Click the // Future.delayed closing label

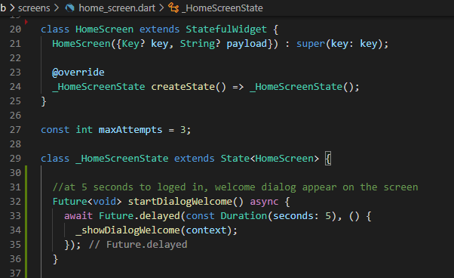(x=138, y=245)
